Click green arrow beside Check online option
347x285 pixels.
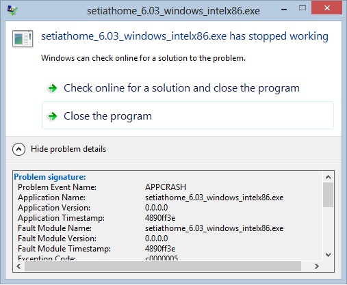pyautogui.click(x=53, y=88)
